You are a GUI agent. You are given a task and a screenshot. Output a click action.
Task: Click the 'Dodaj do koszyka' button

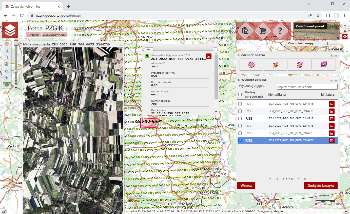(321, 185)
